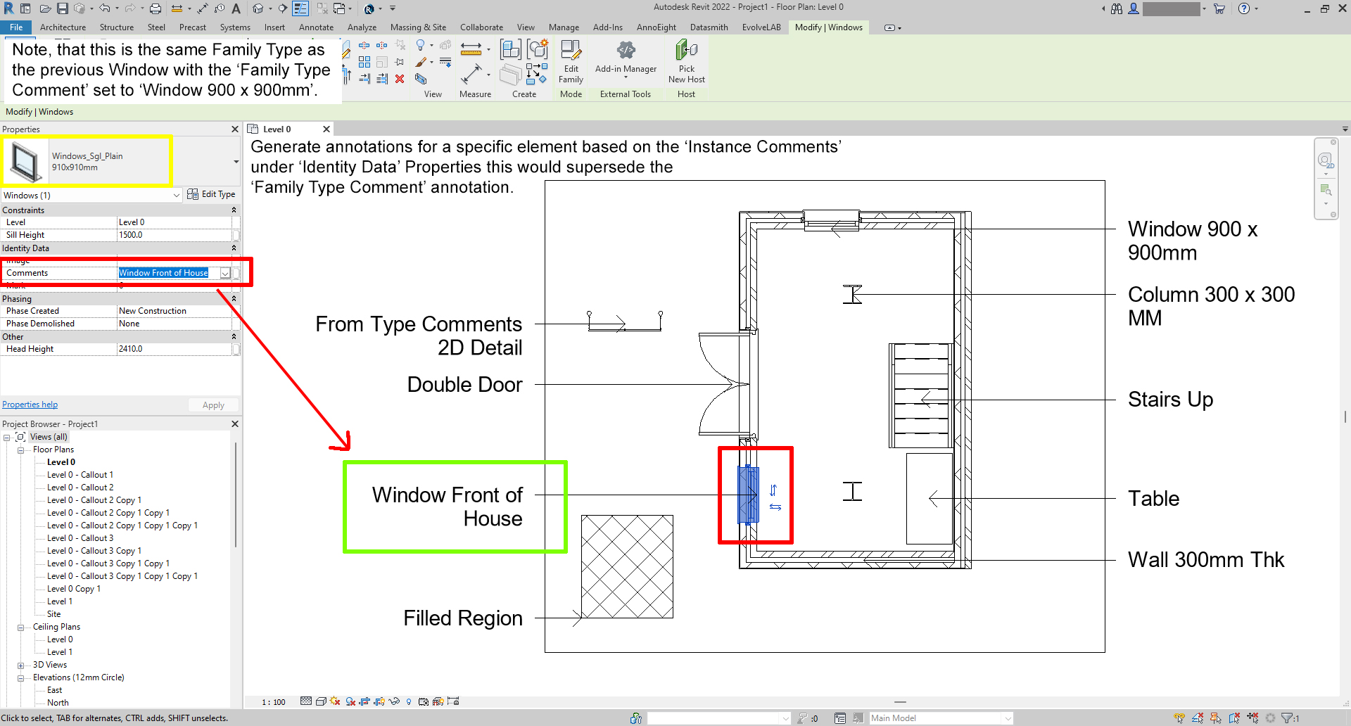Toggle Select Links in status bar
Image resolution: width=1351 pixels, height=726 pixels.
[1179, 718]
